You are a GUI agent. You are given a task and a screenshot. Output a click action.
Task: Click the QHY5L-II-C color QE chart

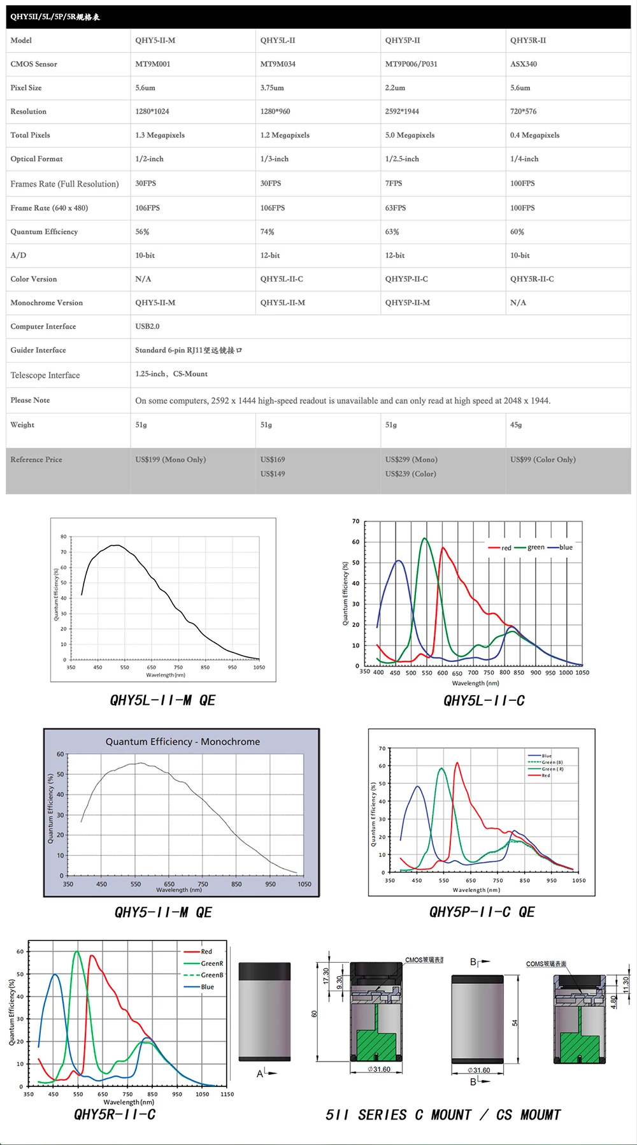click(x=466, y=603)
